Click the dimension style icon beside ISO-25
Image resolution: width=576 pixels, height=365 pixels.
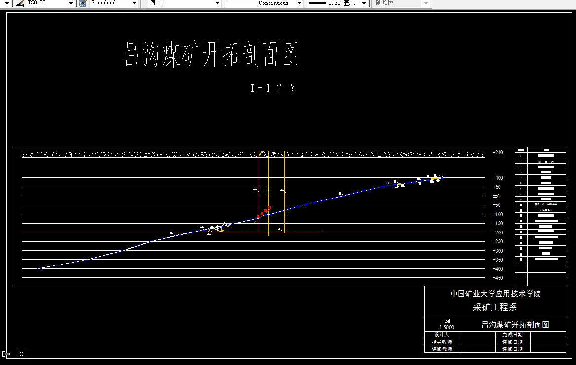(x=20, y=3)
